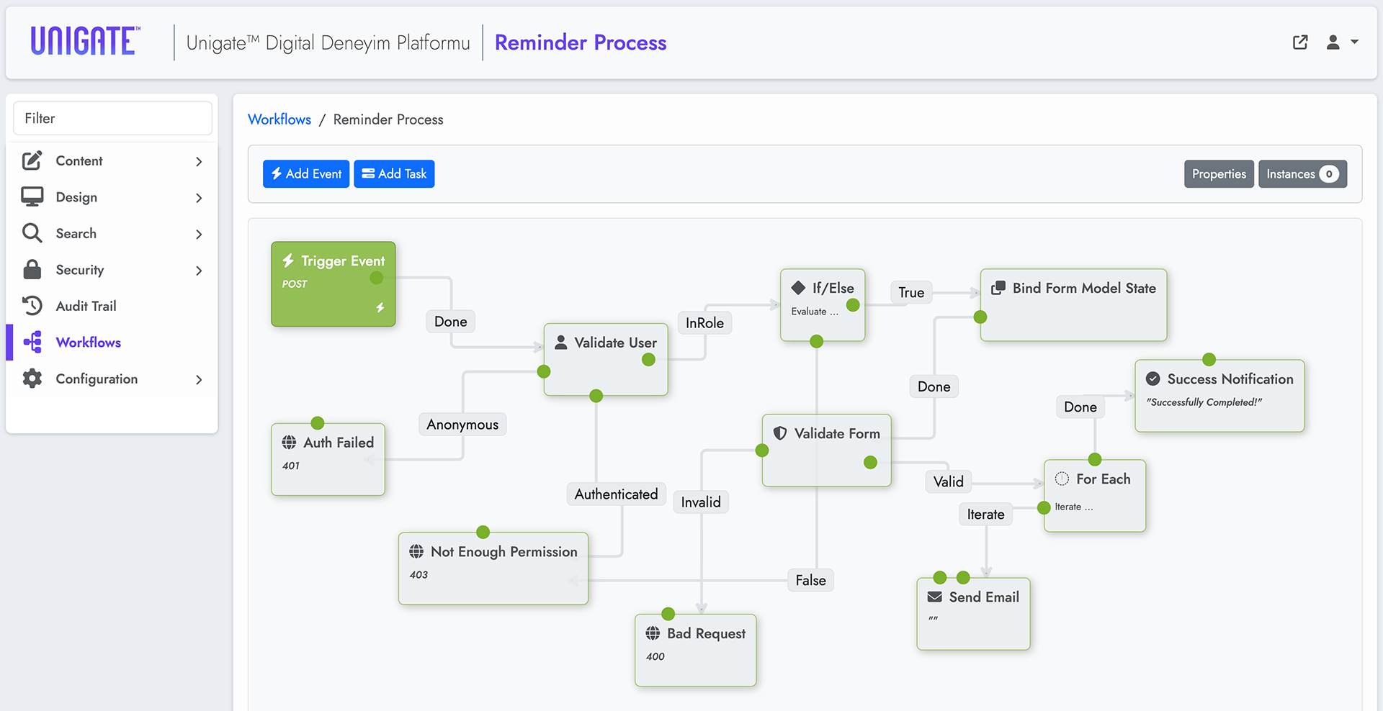The height and width of the screenshot is (711, 1383).
Task: Open the Workflows menu item
Action: click(112, 343)
